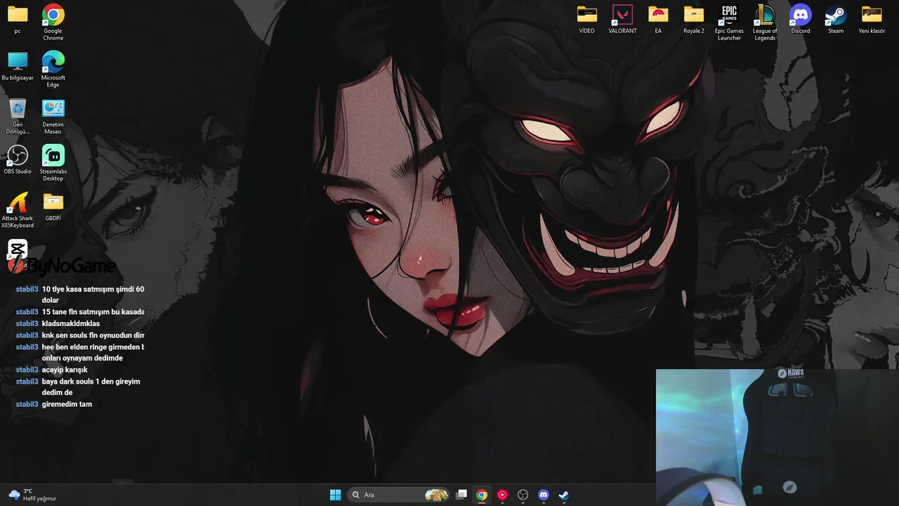
Task: Select League of Legends desktop shortcut
Action: [x=765, y=22]
